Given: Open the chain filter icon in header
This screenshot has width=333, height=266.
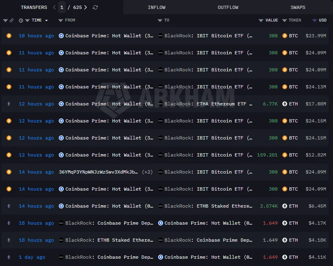Looking at the screenshot, I should tap(6, 20).
